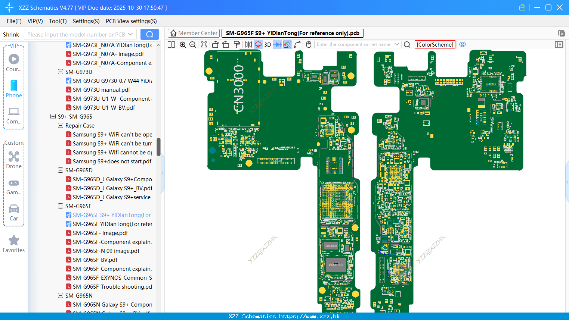The image size is (569, 320).
Task: Open the Drone category
Action: point(14,160)
